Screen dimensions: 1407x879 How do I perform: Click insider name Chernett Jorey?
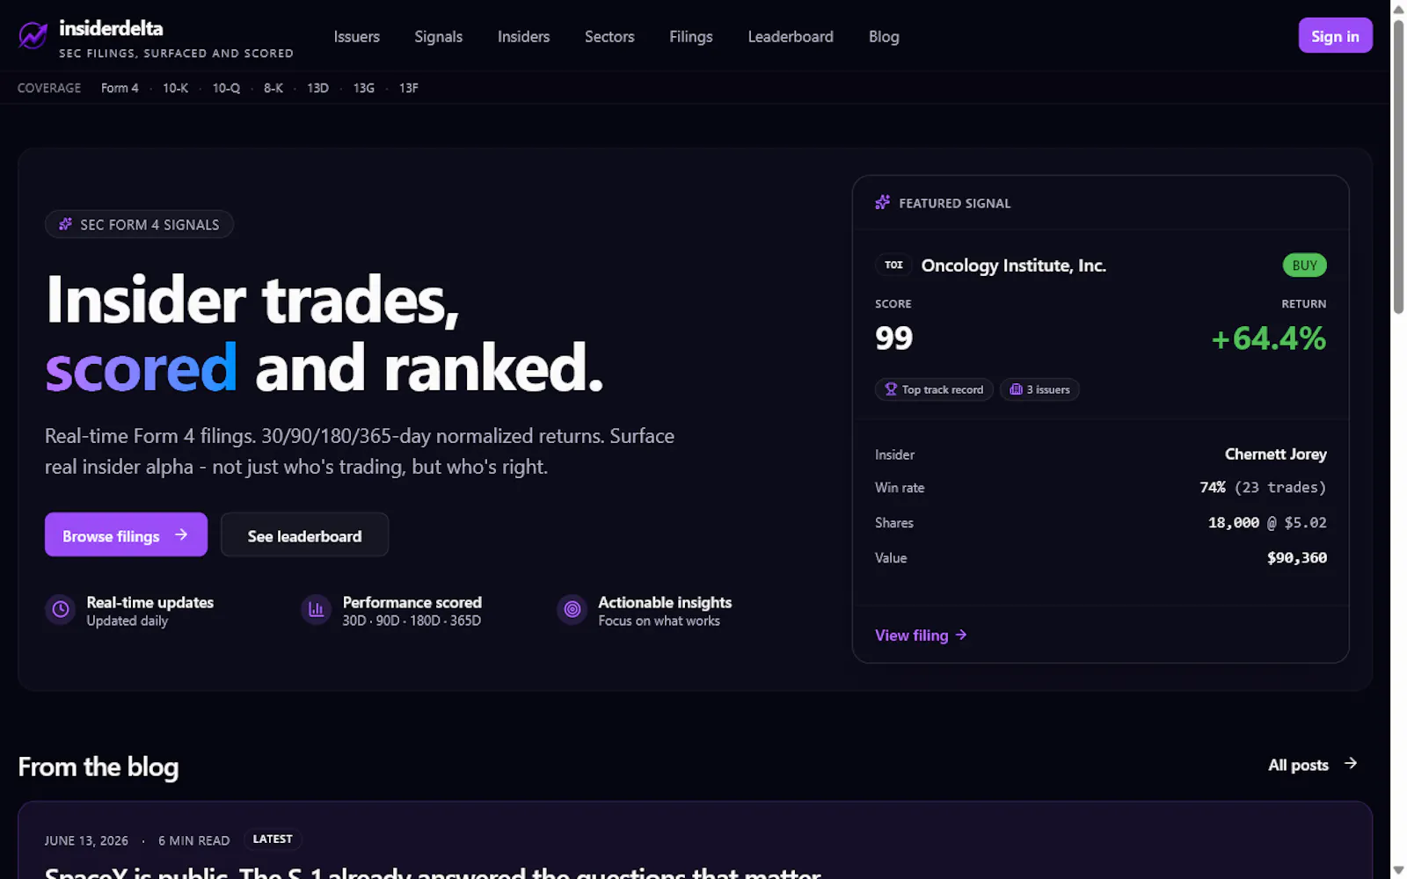[x=1275, y=454]
